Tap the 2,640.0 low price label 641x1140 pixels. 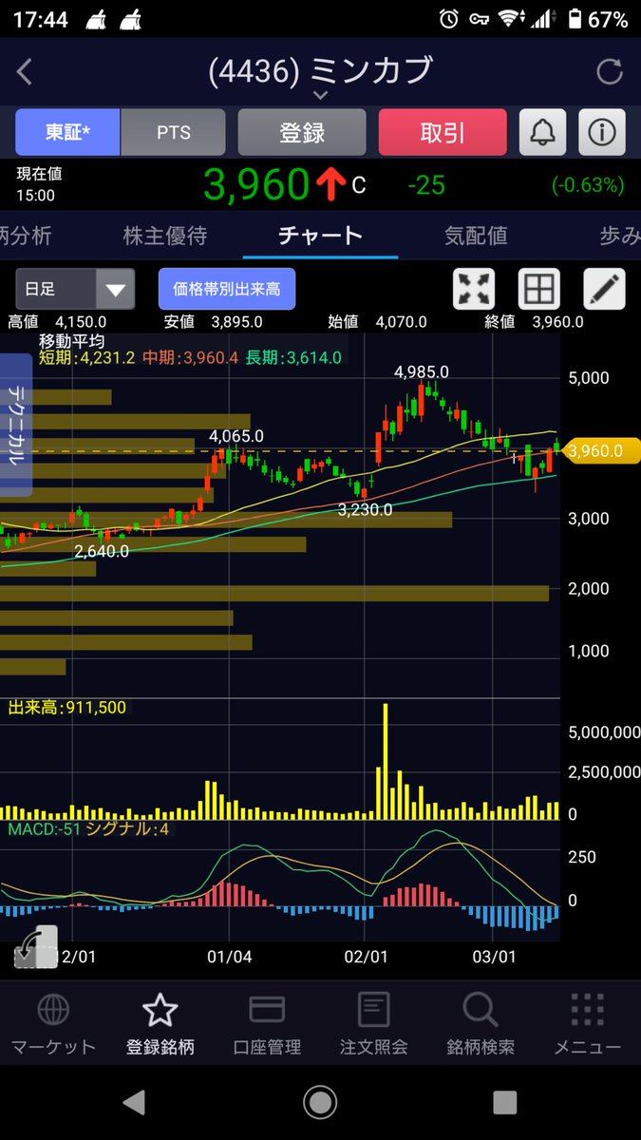tap(104, 550)
